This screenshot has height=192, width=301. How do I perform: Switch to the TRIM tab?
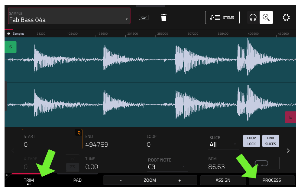[x=29, y=180]
